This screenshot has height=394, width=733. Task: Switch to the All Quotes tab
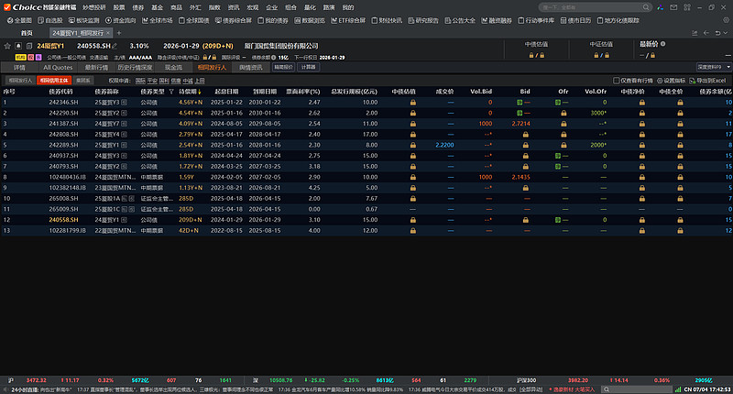pyautogui.click(x=58, y=67)
